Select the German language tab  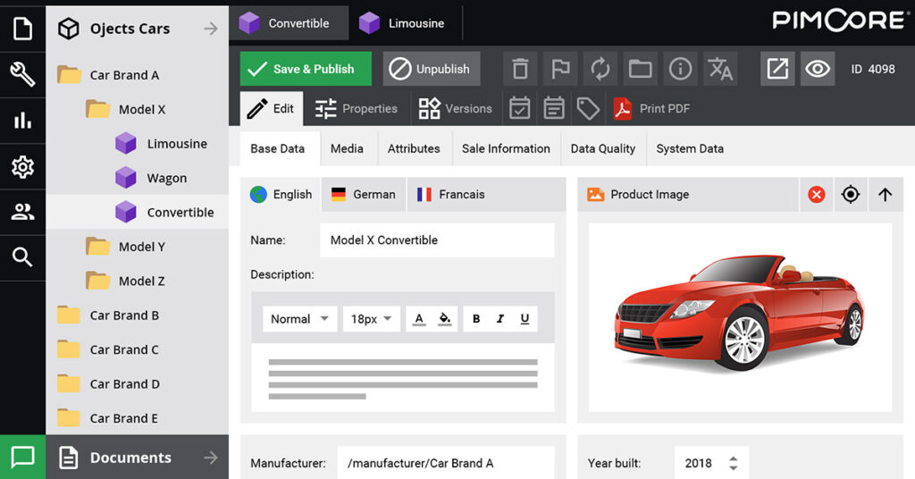(363, 194)
